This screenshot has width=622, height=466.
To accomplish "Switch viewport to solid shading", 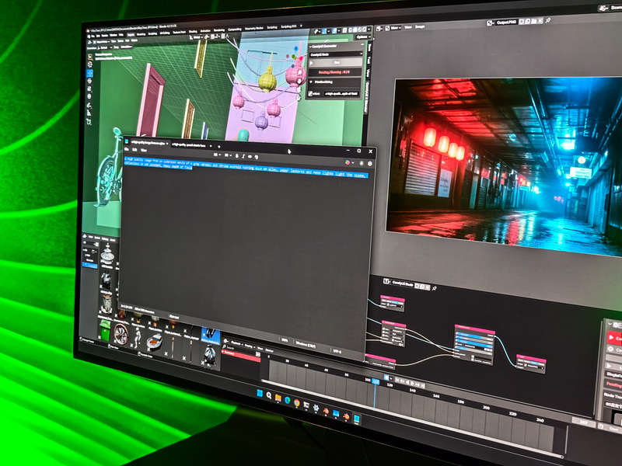I will (355, 30).
